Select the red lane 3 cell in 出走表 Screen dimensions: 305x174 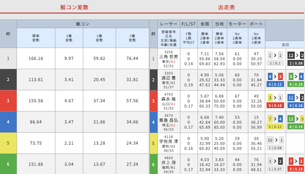pyautogui.click(x=153, y=101)
